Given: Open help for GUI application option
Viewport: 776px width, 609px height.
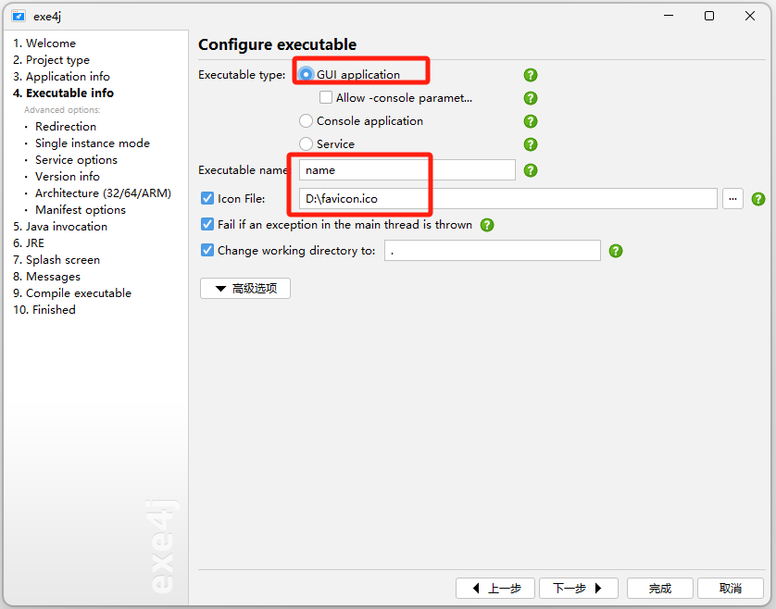Looking at the screenshot, I should pos(531,75).
